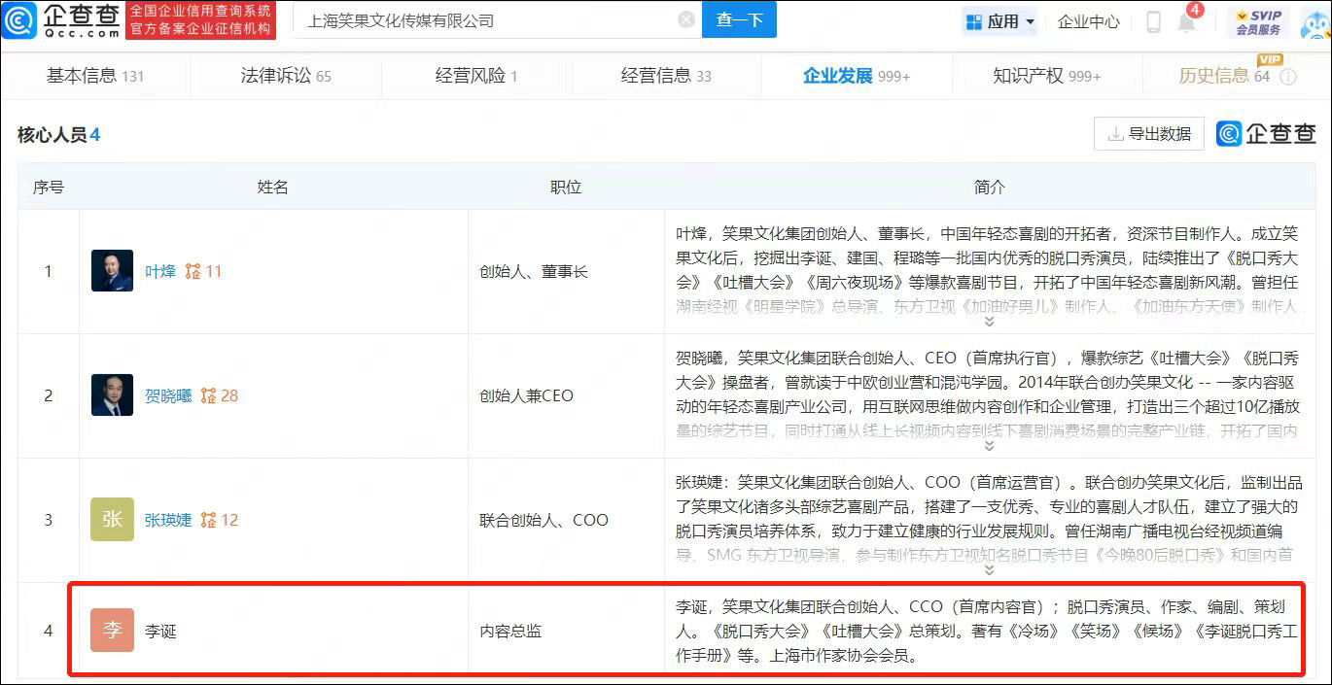1332x685 pixels.
Task: Clear the search box with the X icon
Action: (686, 20)
